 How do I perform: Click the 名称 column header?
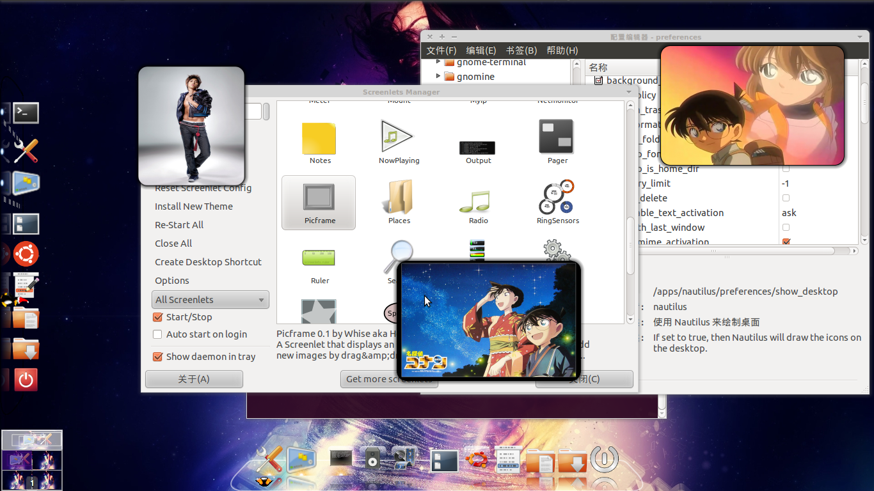pos(624,67)
